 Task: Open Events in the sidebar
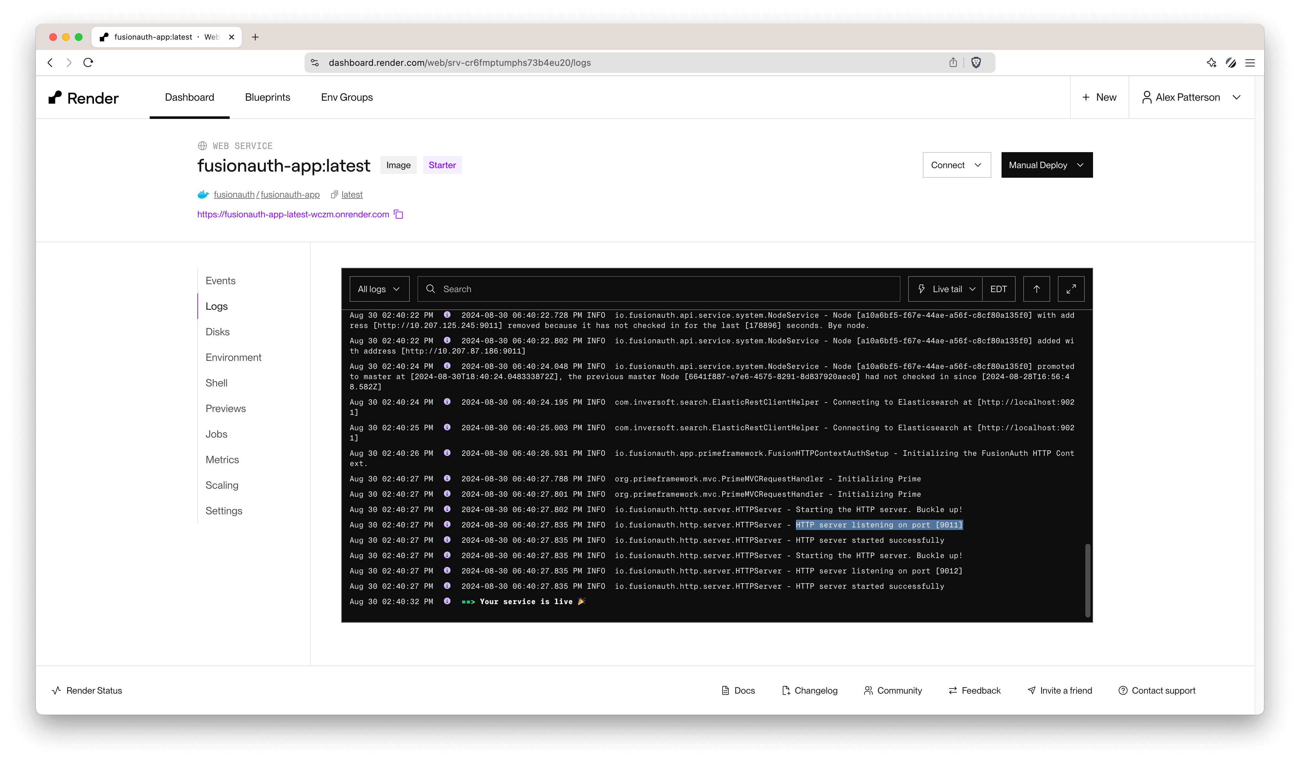[221, 280]
